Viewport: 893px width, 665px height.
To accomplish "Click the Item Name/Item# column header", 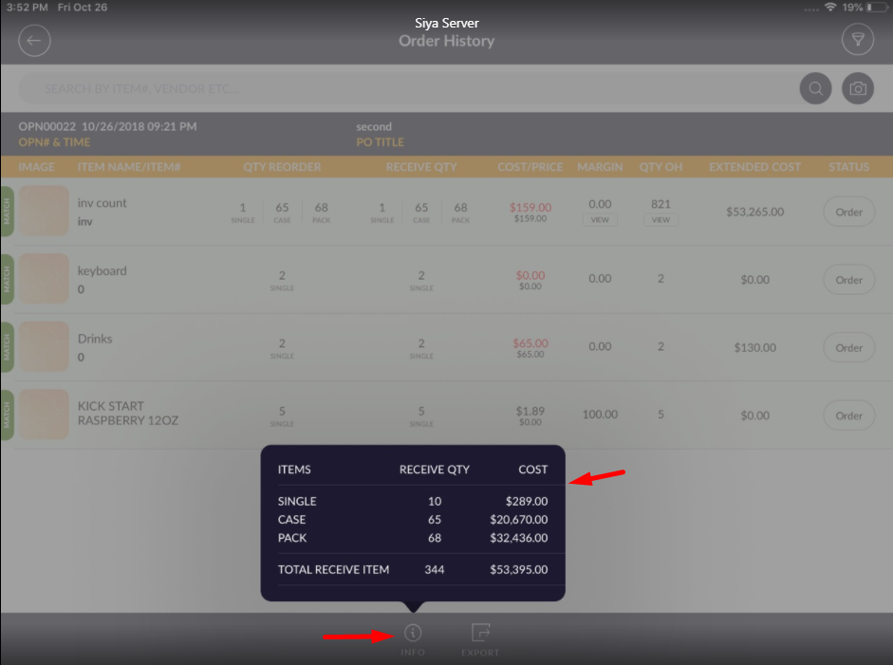I will 131,167.
